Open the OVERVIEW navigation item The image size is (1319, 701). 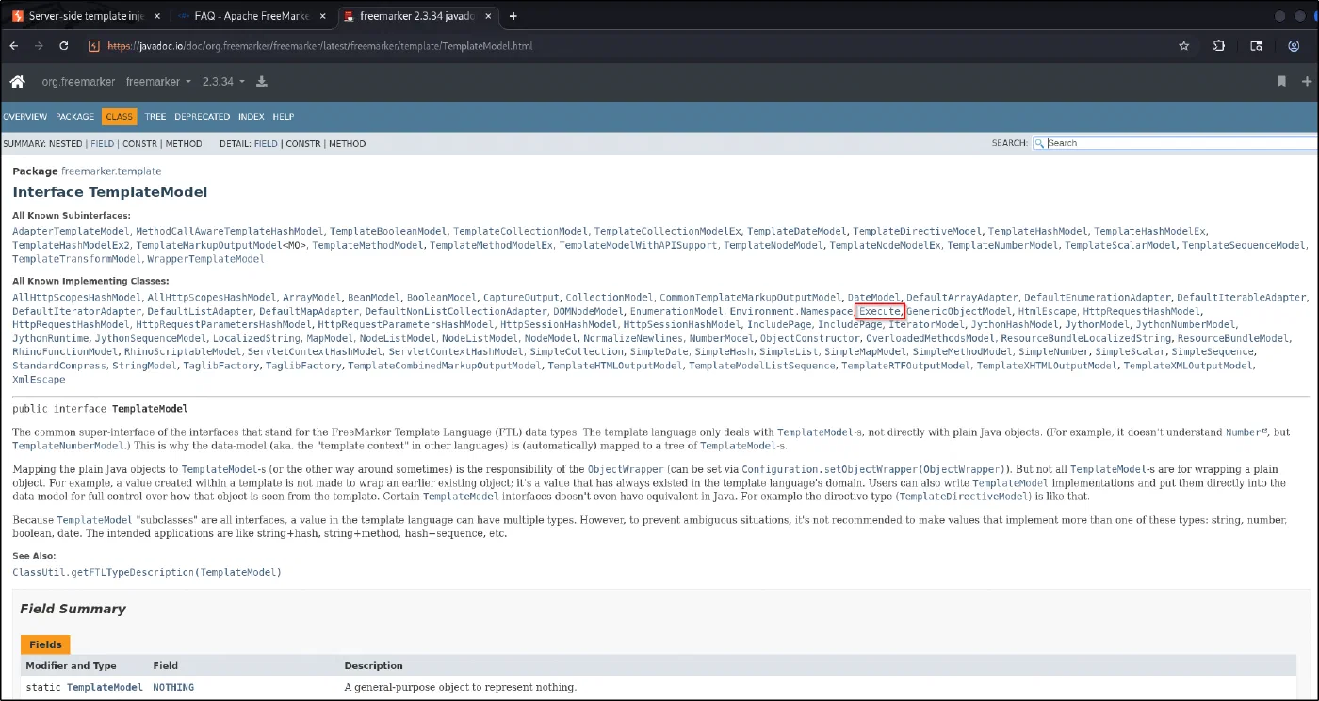tap(24, 117)
